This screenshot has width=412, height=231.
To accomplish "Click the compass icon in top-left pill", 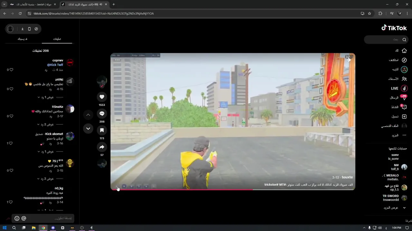I will coord(36,29).
